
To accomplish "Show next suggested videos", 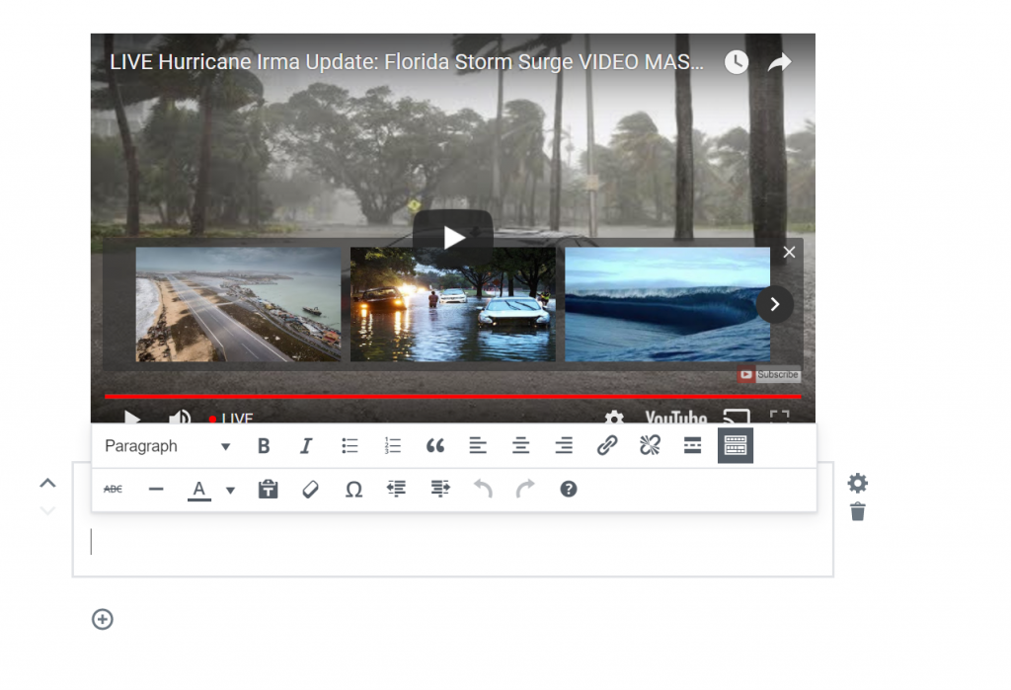I will tap(775, 304).
